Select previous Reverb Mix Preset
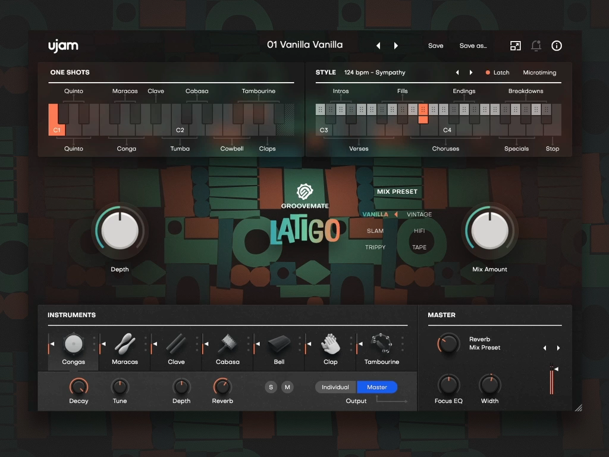The height and width of the screenshot is (457, 609). [545, 348]
